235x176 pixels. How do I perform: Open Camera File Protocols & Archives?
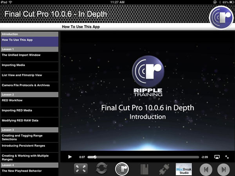click(x=29, y=87)
